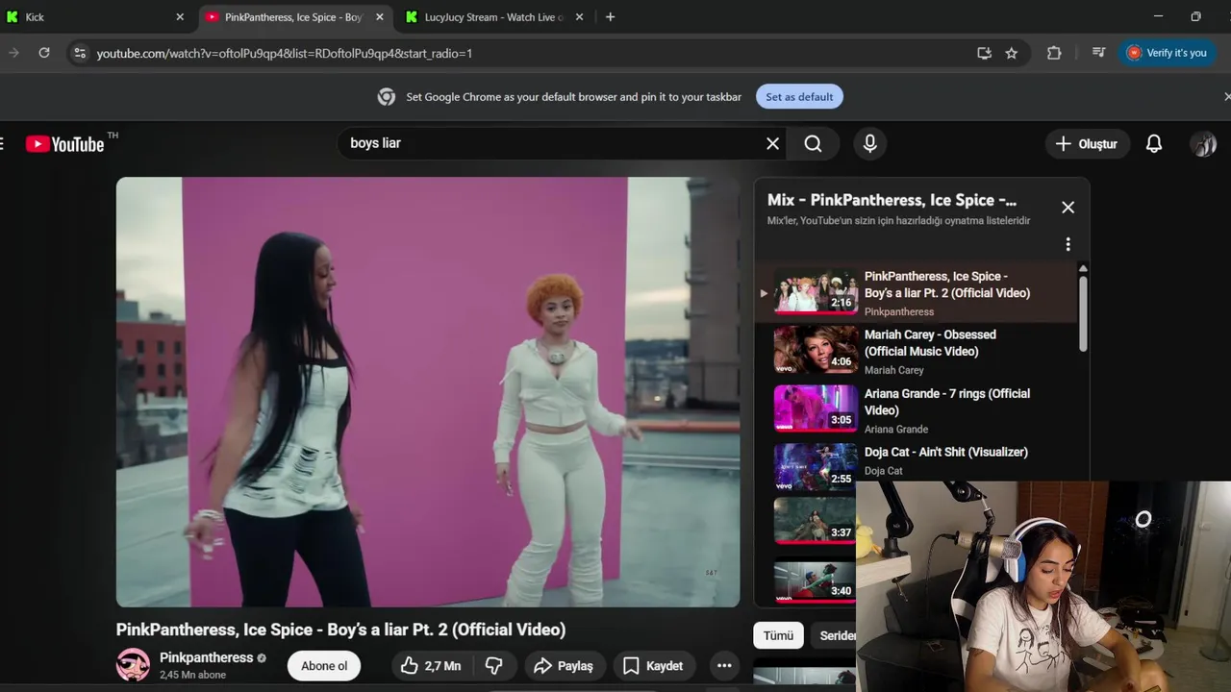Dismiss the default browser info bar

coord(1226,96)
